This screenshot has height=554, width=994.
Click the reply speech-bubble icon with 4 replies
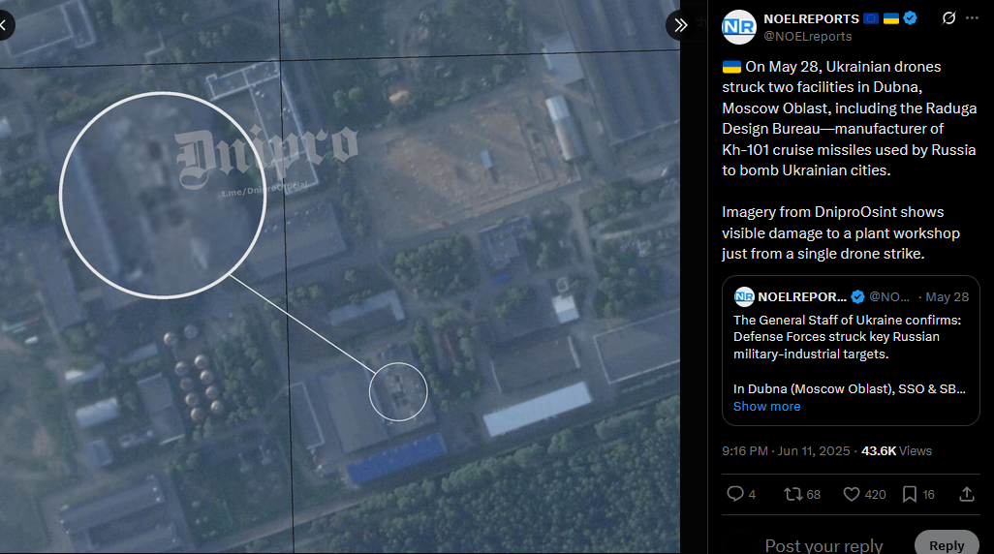734,494
